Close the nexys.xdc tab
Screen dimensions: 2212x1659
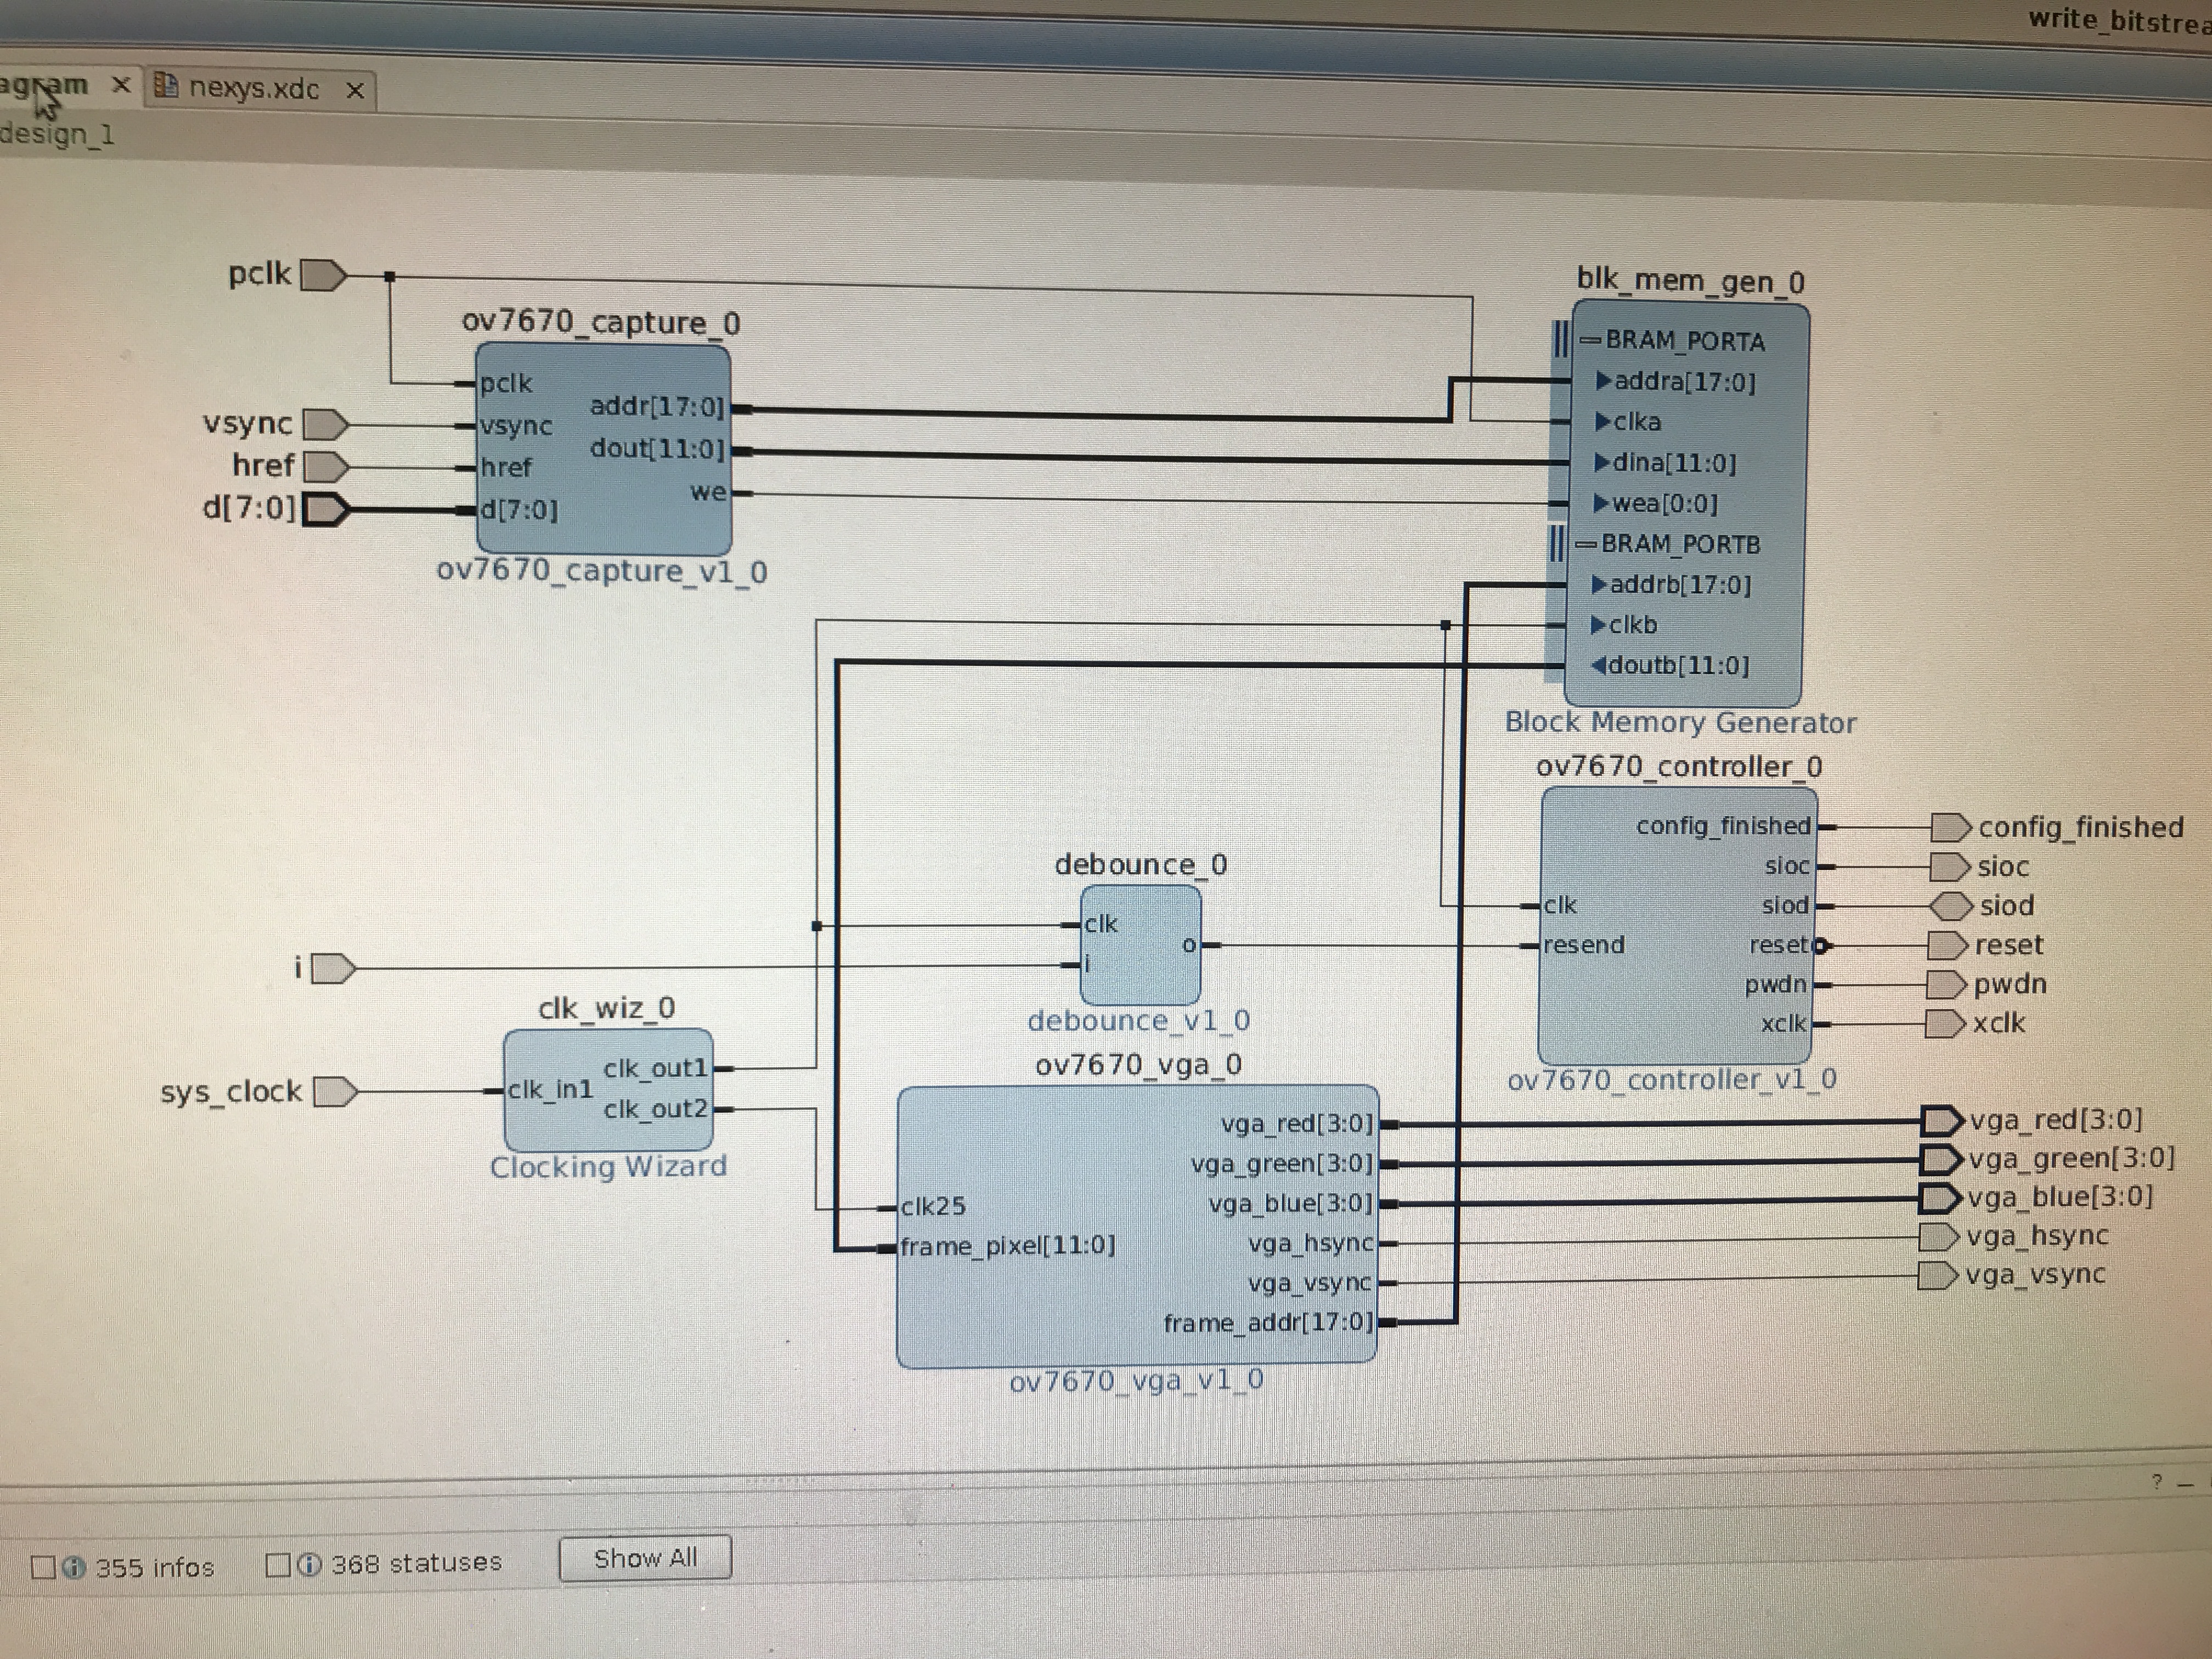[x=354, y=91]
